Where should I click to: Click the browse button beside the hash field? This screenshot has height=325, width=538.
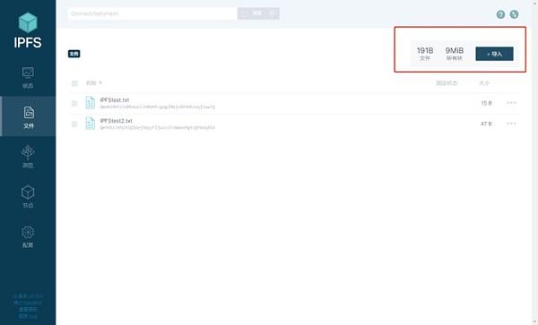point(258,13)
